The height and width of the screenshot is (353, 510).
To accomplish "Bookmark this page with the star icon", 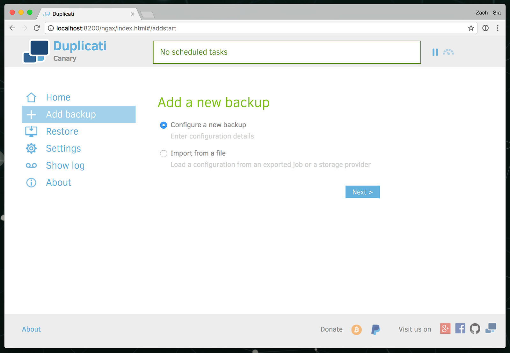I will (x=471, y=28).
